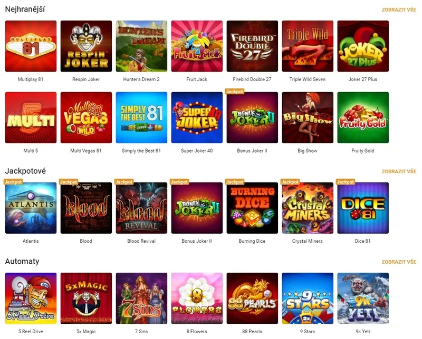This screenshot has width=422, height=339.
Task: Click the Dice 81 text label
Action: pos(362,241)
